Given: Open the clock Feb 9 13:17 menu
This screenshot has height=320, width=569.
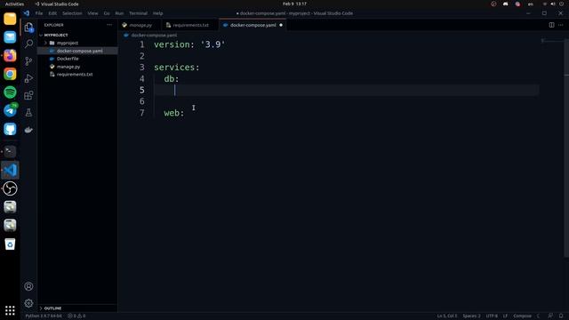Looking at the screenshot, I should [294, 4].
